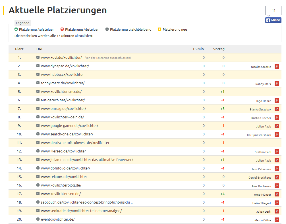Open www.dynapso.de/xovilichter/ link

(x=65, y=66)
